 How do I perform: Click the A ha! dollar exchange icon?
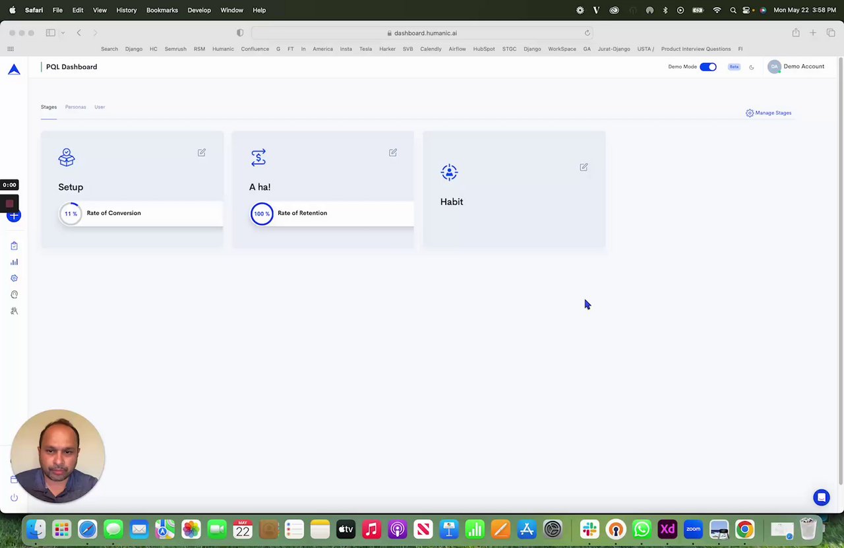(x=258, y=157)
